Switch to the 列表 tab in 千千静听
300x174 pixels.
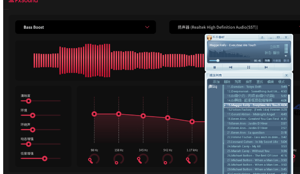[x=267, y=61]
